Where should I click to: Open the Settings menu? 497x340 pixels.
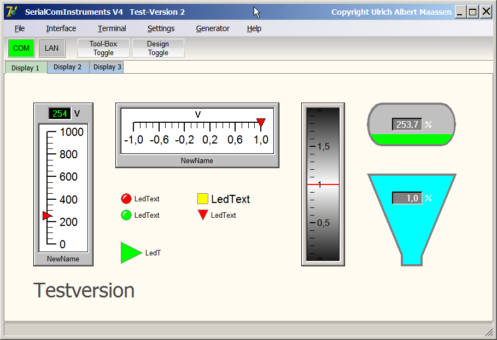(x=161, y=28)
